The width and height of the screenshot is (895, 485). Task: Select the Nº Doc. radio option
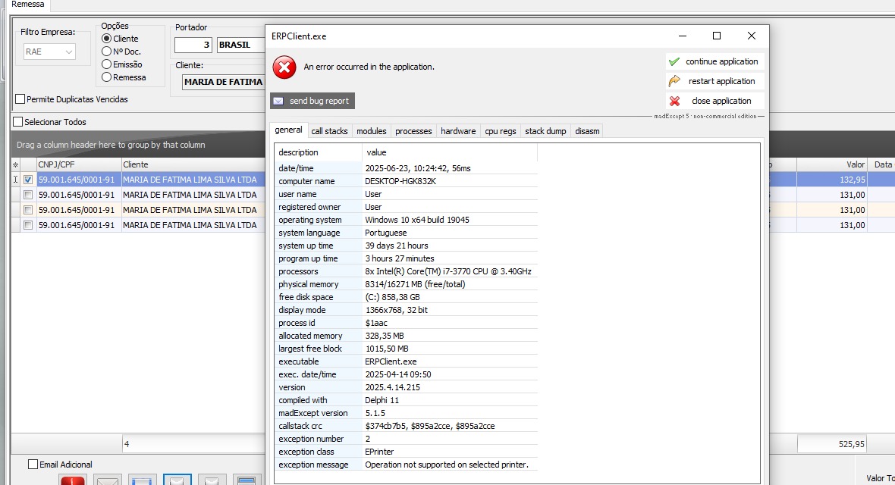[107, 52]
